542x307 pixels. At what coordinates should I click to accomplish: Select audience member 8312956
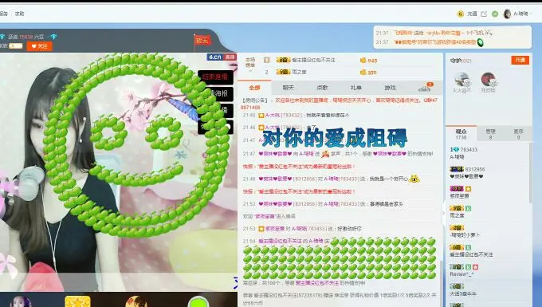click(x=487, y=172)
